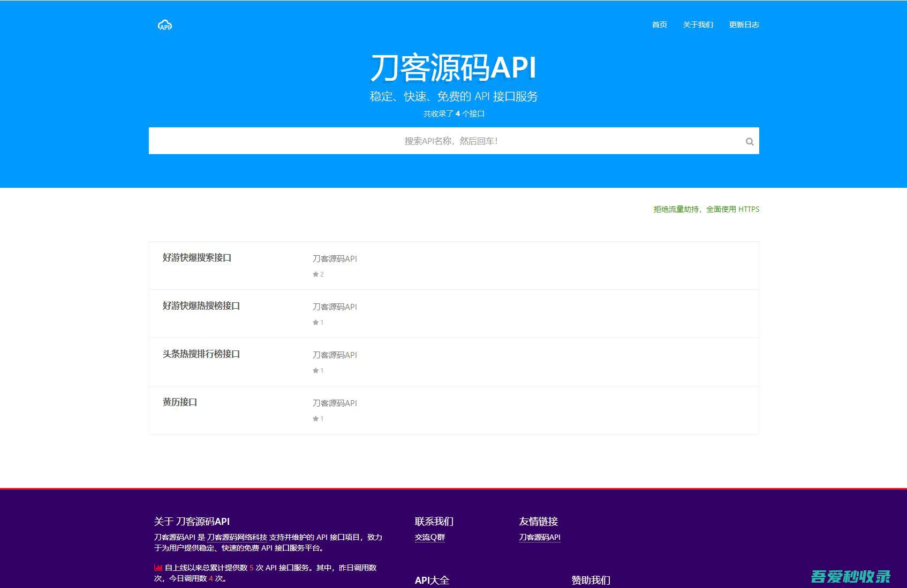Click the 关于 刀客源码API footer heading

192,521
